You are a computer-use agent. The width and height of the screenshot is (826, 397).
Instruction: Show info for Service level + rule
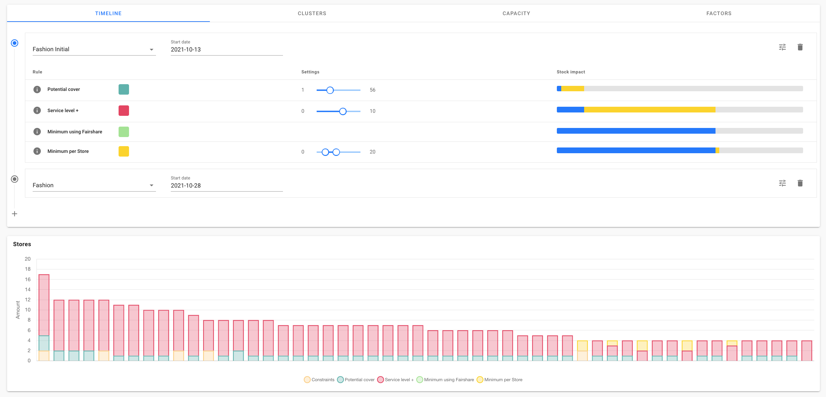tap(37, 110)
